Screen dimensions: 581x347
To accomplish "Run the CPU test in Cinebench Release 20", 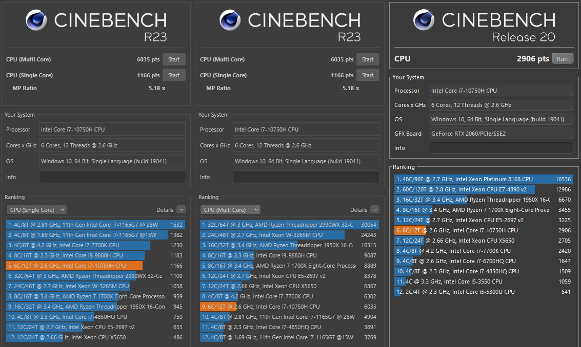I will 562,59.
